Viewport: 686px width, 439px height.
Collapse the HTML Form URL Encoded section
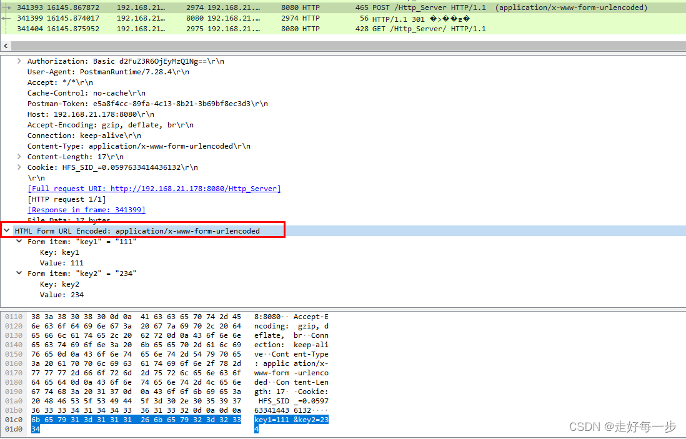[7, 230]
